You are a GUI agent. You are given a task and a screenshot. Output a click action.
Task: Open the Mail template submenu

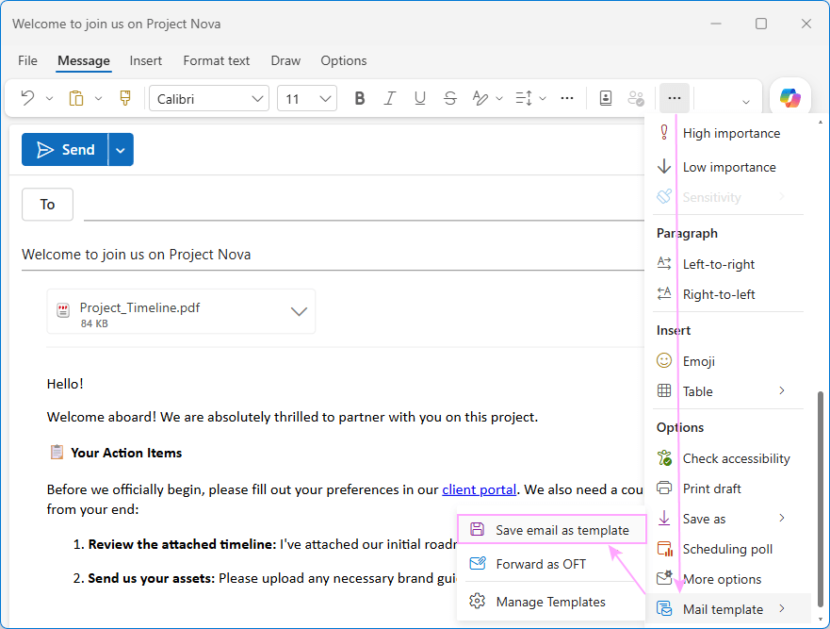(x=728, y=609)
